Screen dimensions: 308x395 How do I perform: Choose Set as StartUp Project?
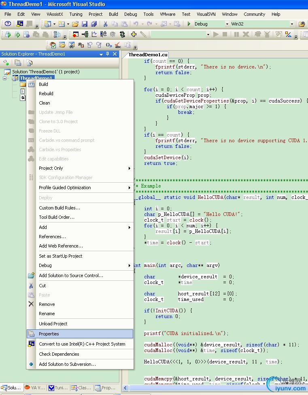pos(80,256)
